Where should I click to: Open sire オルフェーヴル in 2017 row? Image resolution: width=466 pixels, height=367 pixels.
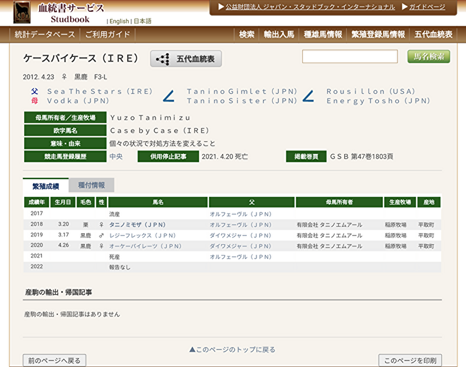click(x=241, y=214)
